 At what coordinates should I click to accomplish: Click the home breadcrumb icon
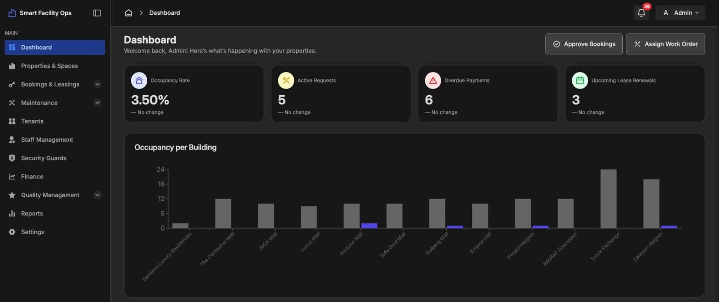(x=128, y=13)
